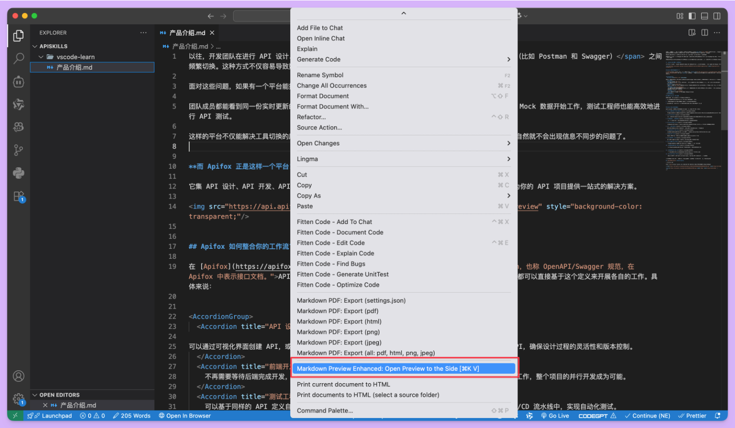This screenshot has width=735, height=428.
Task: Collapse the vscode-learn folder
Action: click(41, 57)
